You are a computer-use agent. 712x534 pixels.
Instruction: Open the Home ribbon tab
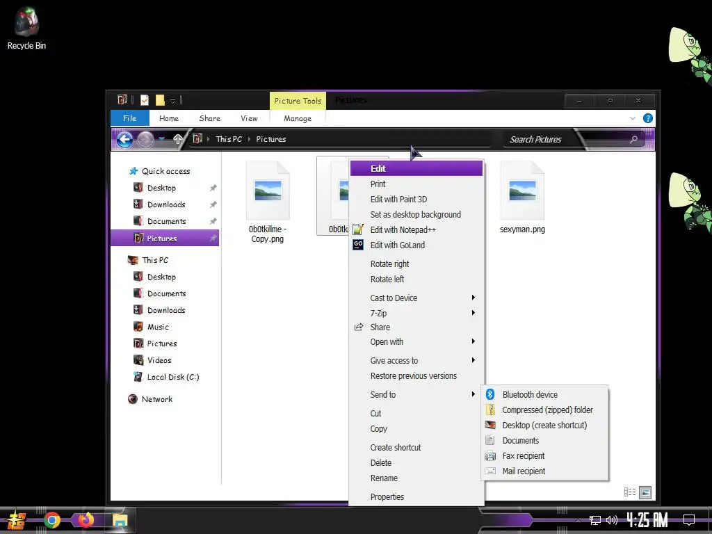point(169,118)
